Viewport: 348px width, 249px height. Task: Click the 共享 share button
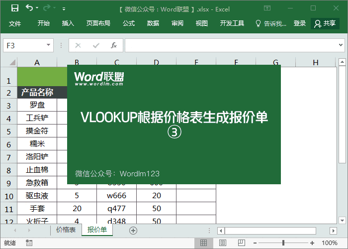[325, 23]
